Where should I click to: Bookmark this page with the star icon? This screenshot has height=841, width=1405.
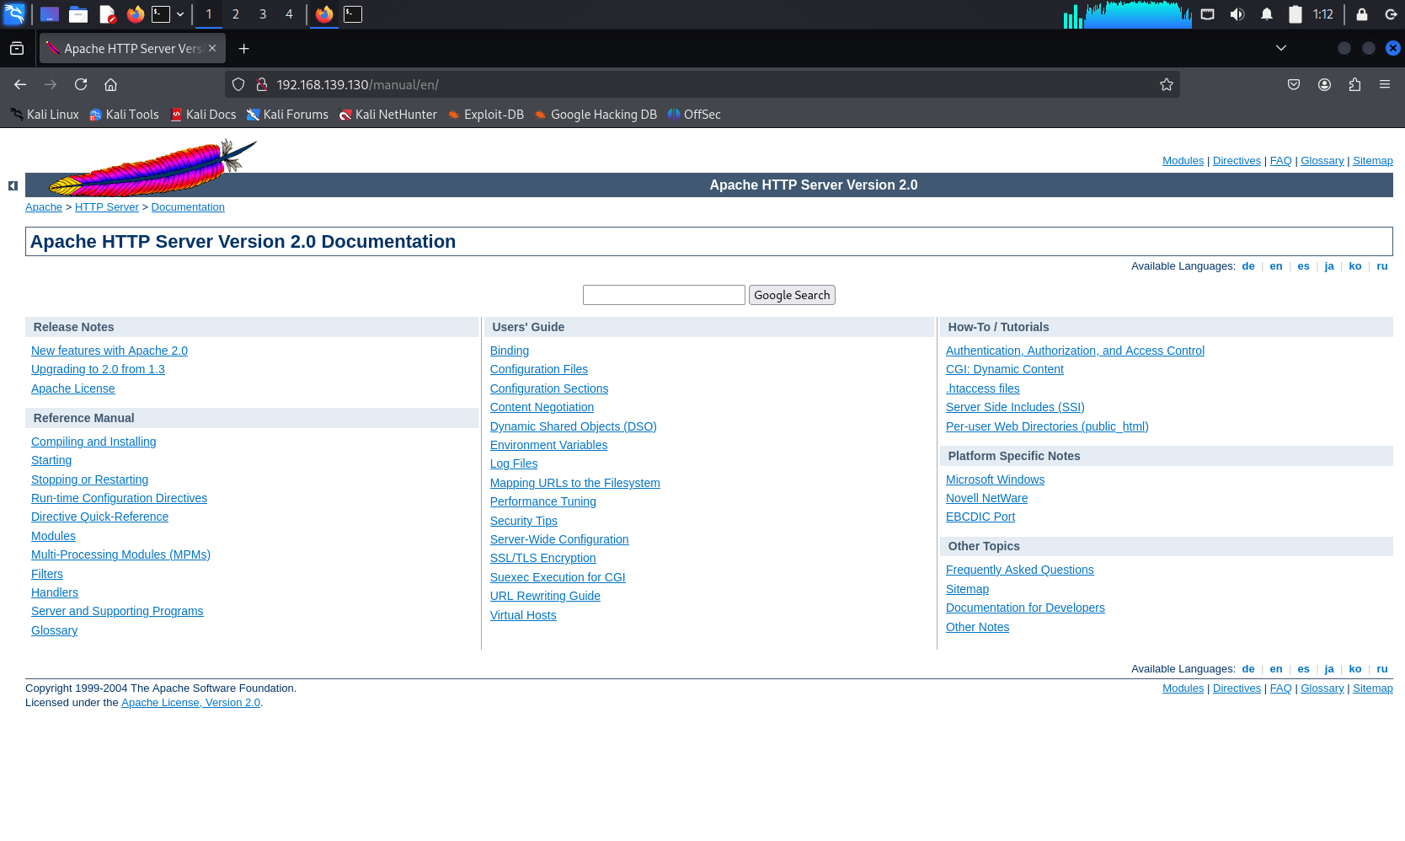(x=1167, y=84)
